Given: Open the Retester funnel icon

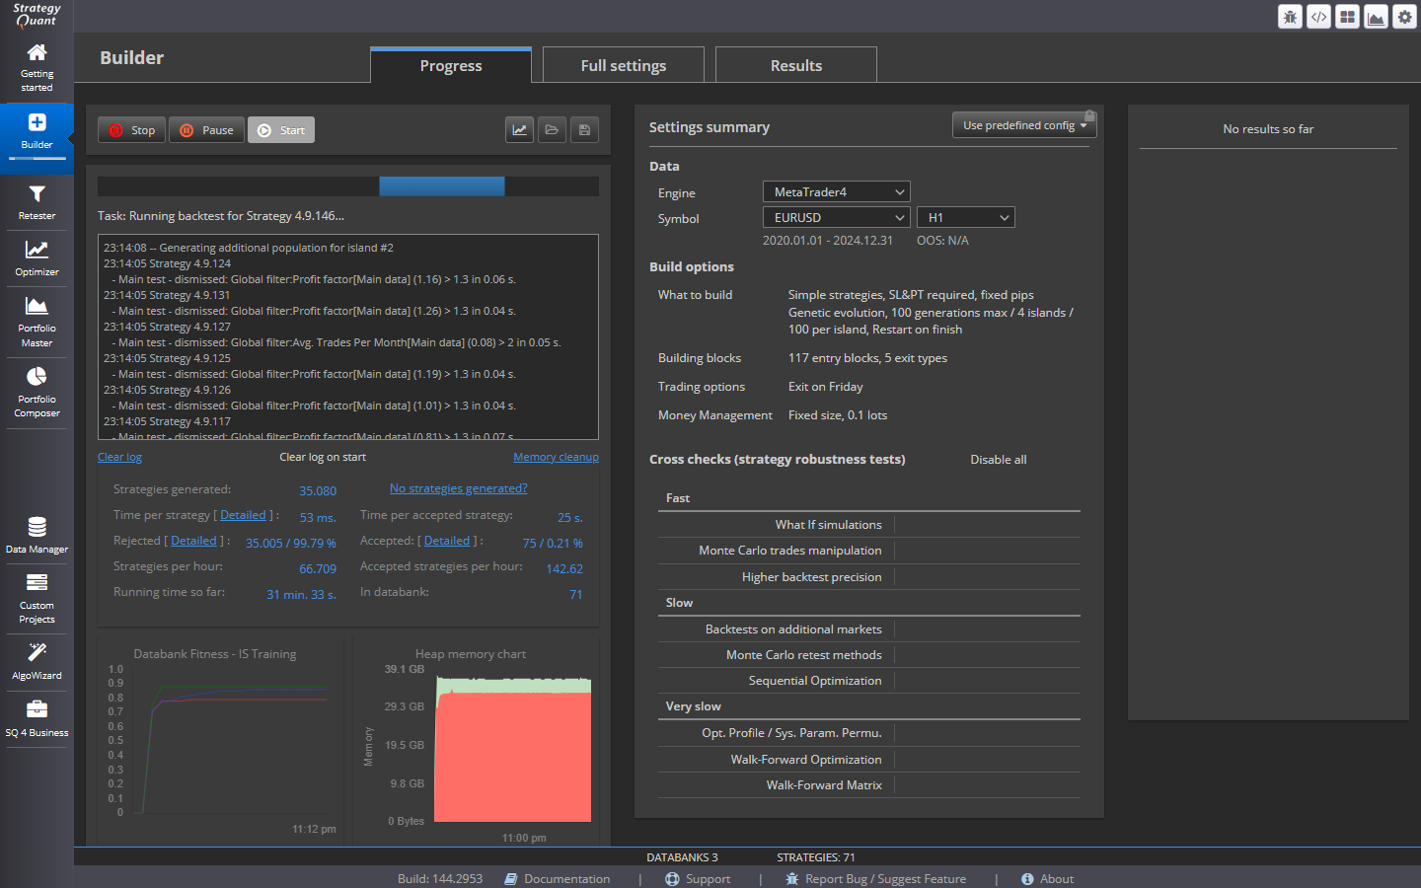Looking at the screenshot, I should click(37, 194).
